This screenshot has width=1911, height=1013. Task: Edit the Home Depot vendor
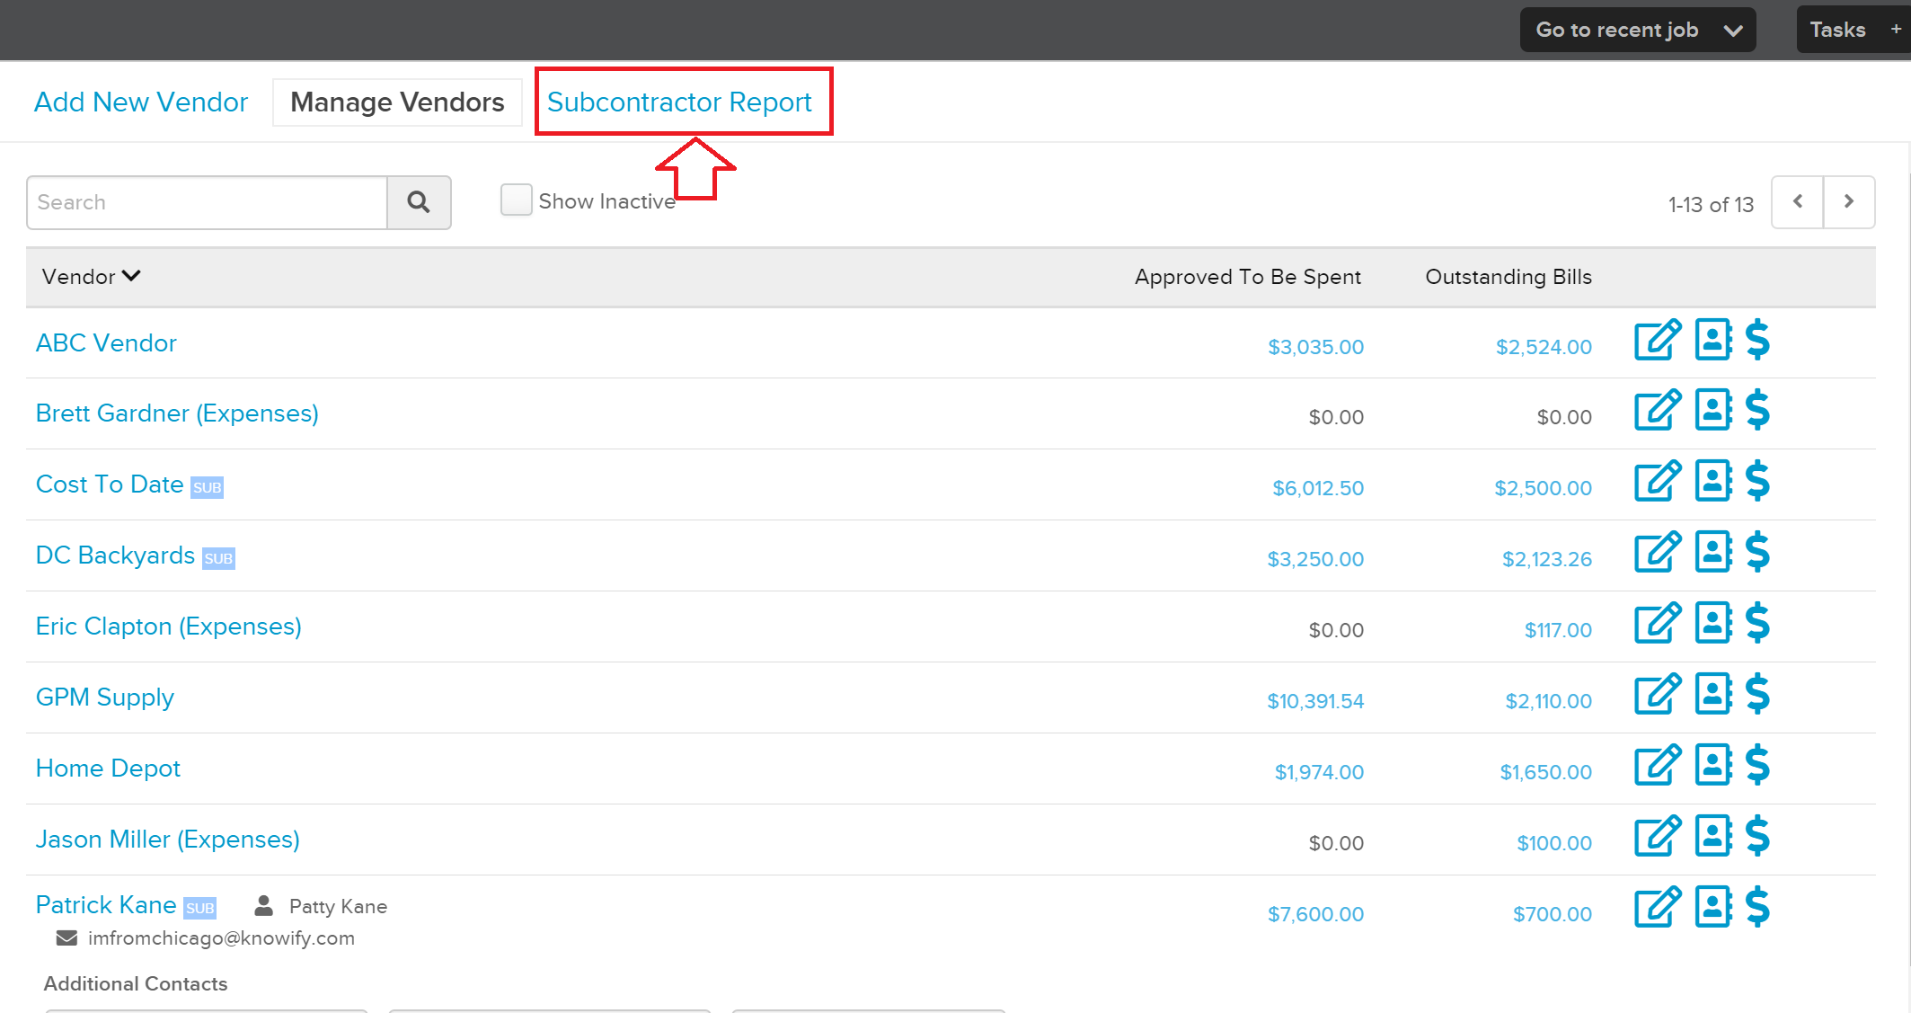click(1658, 766)
